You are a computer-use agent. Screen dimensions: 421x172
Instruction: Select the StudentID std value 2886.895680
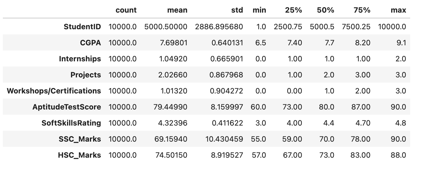point(219,27)
